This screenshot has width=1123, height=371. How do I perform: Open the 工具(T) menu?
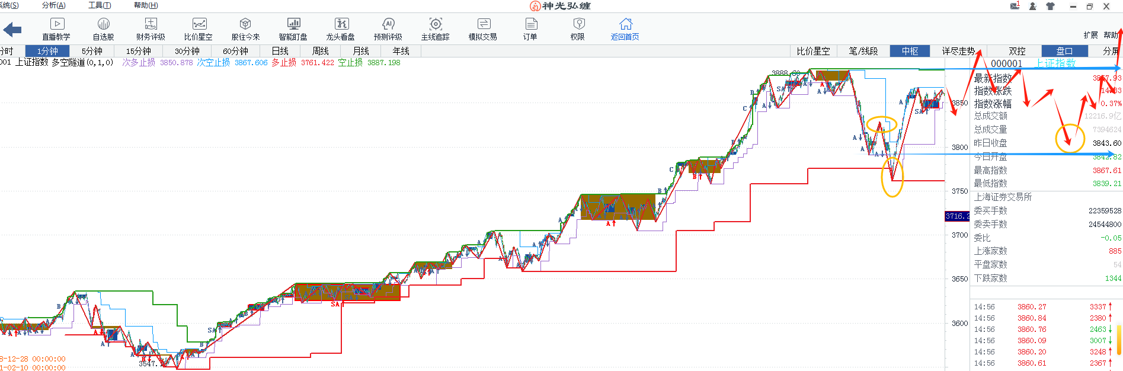coord(100,5)
